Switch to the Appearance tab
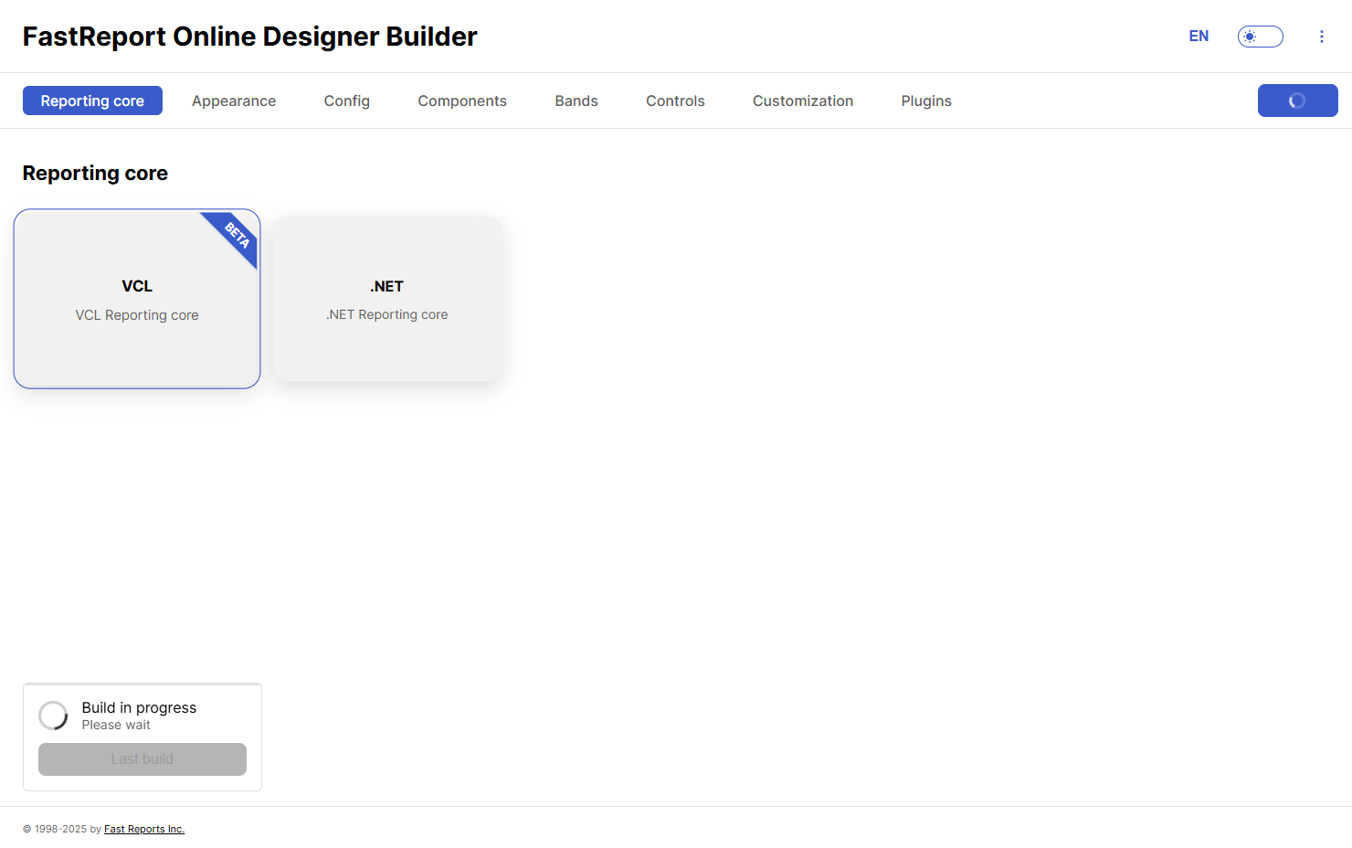Viewport: 1352px width, 848px height. pyautogui.click(x=234, y=101)
